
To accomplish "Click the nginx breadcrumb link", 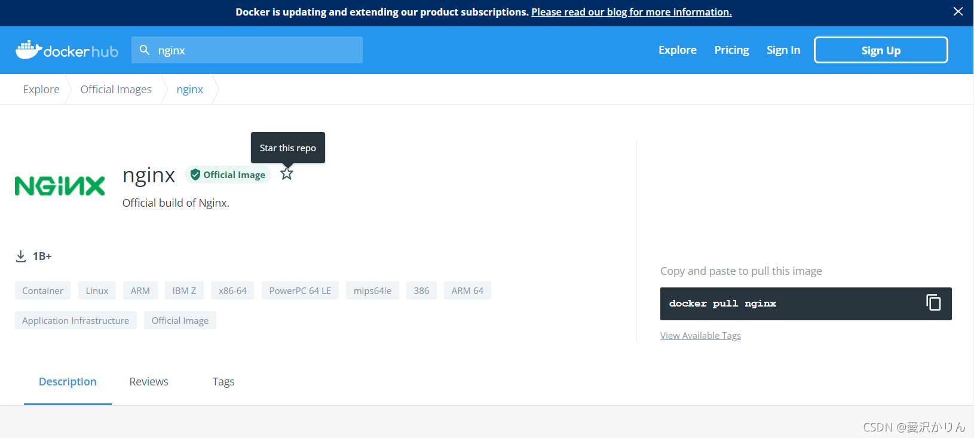I will coord(189,90).
